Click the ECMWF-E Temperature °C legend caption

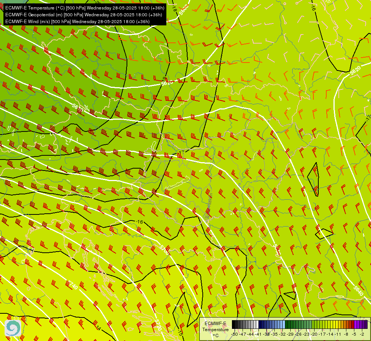(x=215, y=329)
